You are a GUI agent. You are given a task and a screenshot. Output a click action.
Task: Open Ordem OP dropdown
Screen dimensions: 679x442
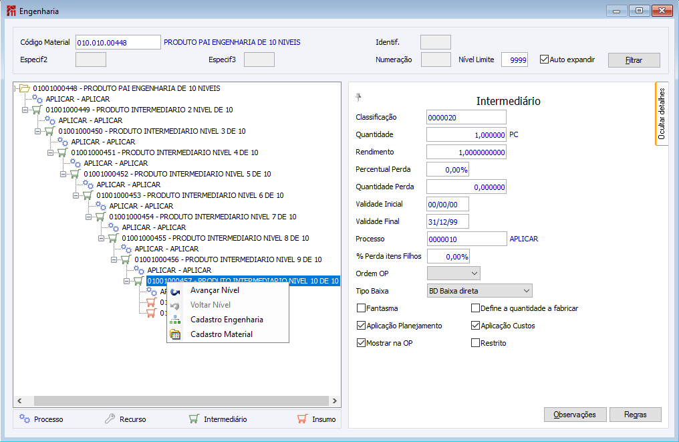point(453,273)
